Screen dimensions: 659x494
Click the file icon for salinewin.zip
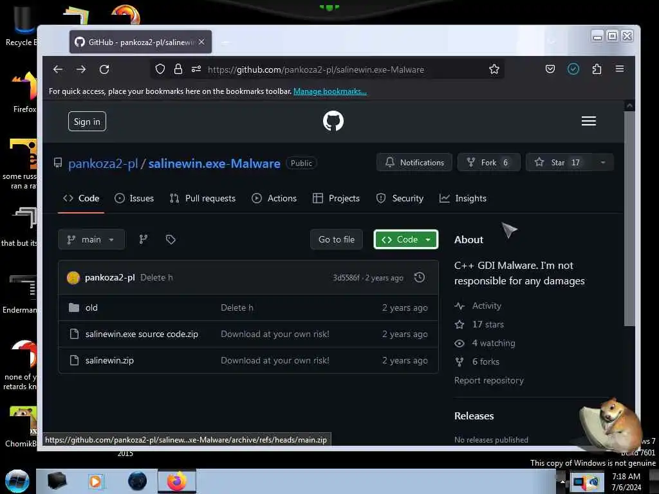[x=75, y=360]
